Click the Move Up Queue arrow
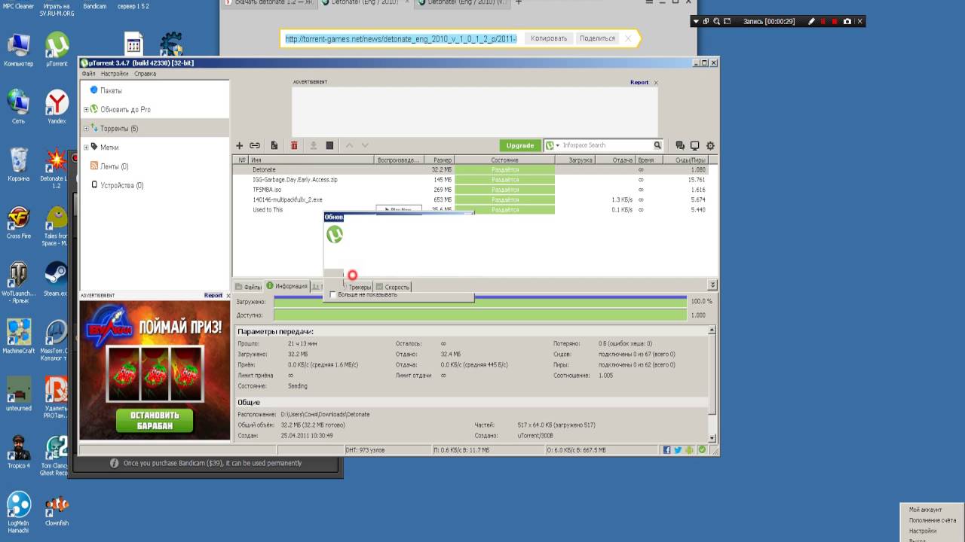Screen dimensions: 965x542 [349, 145]
